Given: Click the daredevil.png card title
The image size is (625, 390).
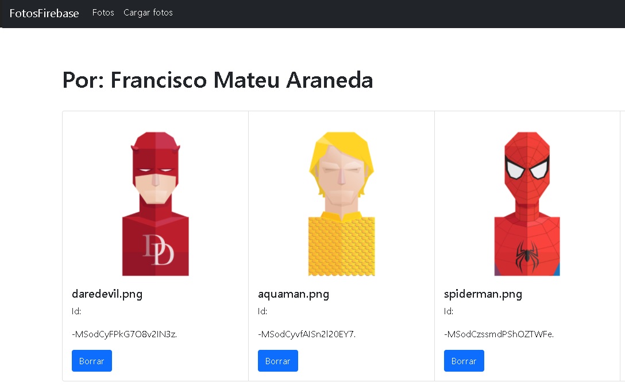Looking at the screenshot, I should (107, 294).
